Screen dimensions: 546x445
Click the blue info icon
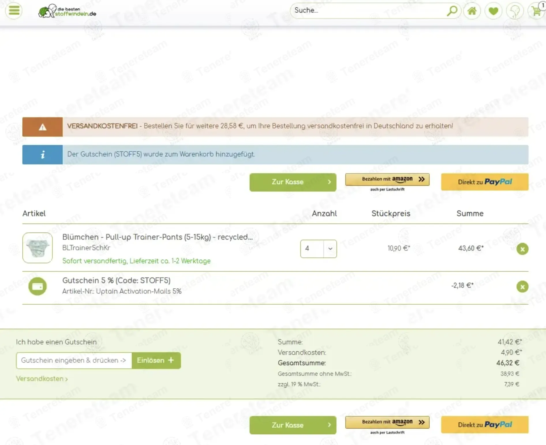pyautogui.click(x=42, y=155)
